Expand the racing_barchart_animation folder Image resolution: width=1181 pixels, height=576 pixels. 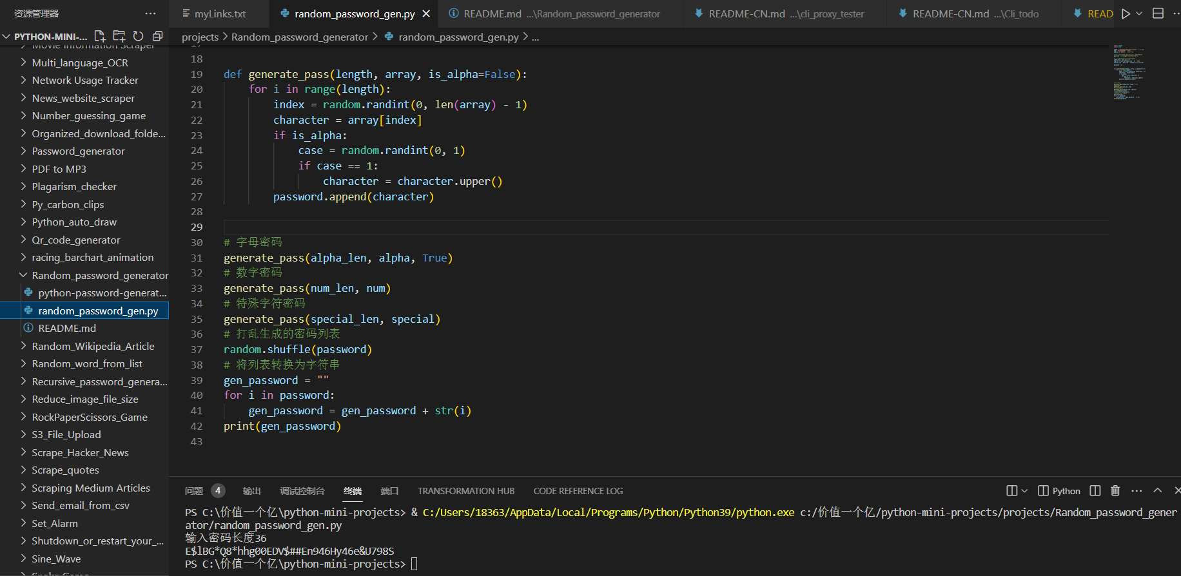(x=84, y=257)
